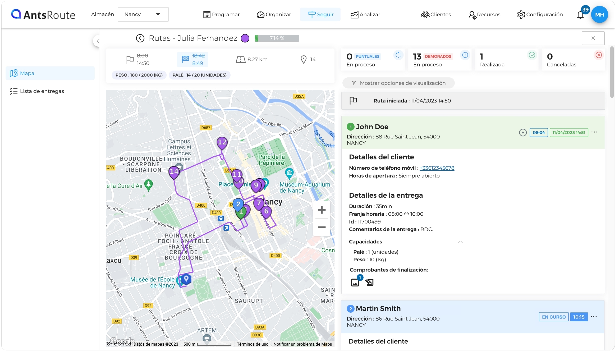Screen dimensions: 616x351
Task: Switch to the Organizar tab
Action: 274,15
